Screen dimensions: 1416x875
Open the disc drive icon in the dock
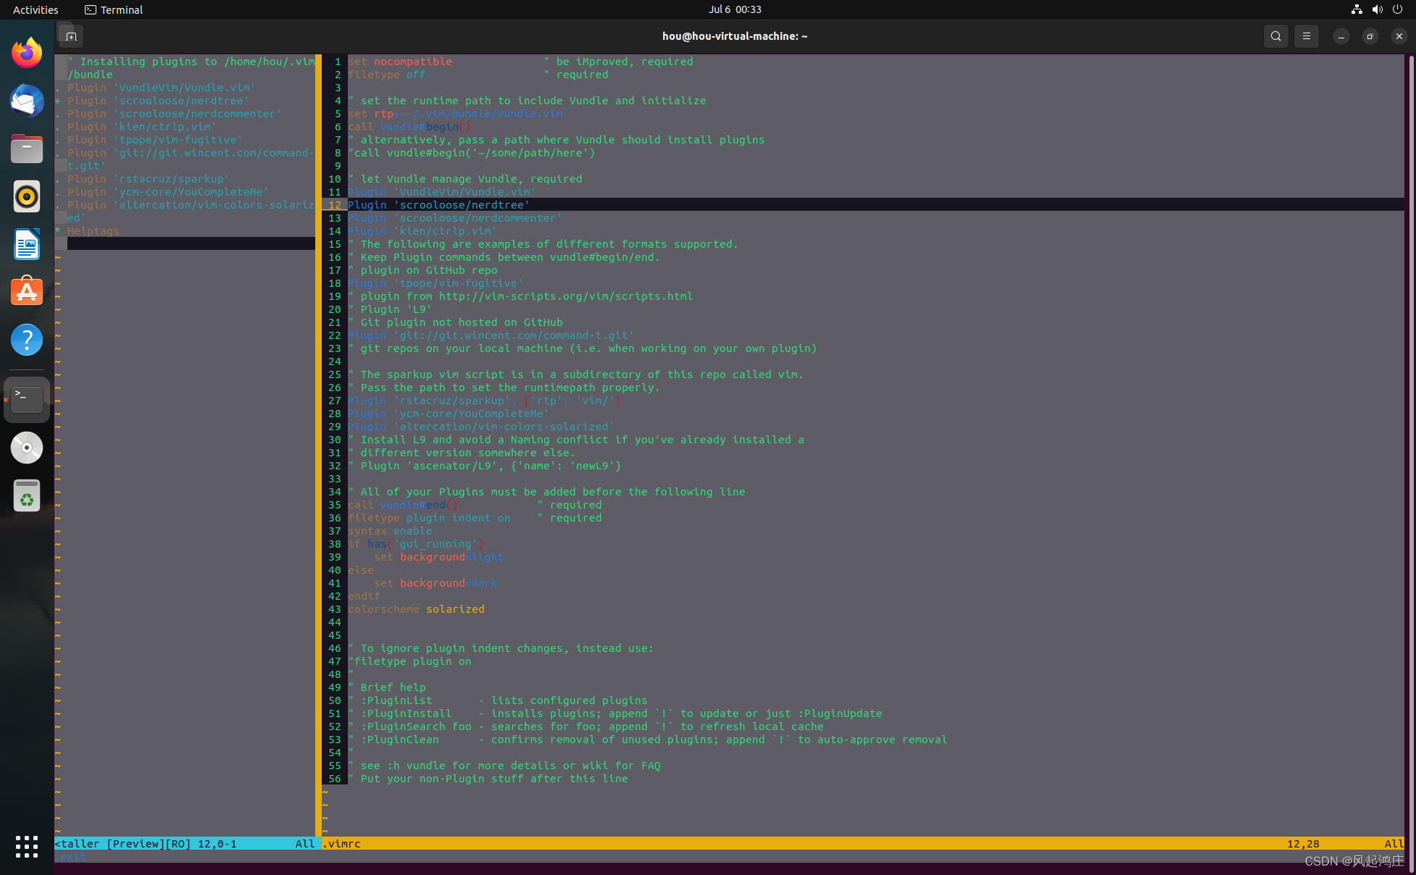tap(27, 448)
